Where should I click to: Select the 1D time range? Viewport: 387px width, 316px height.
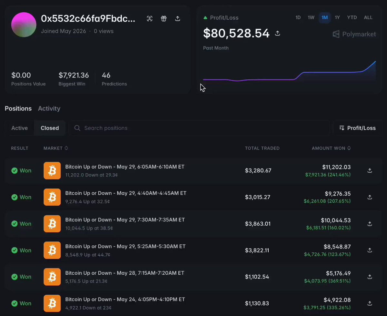(298, 17)
